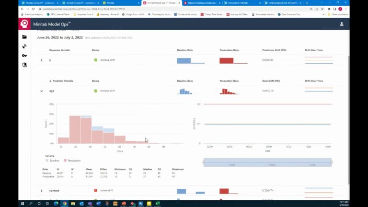Open Windows taskbar search

31,204
